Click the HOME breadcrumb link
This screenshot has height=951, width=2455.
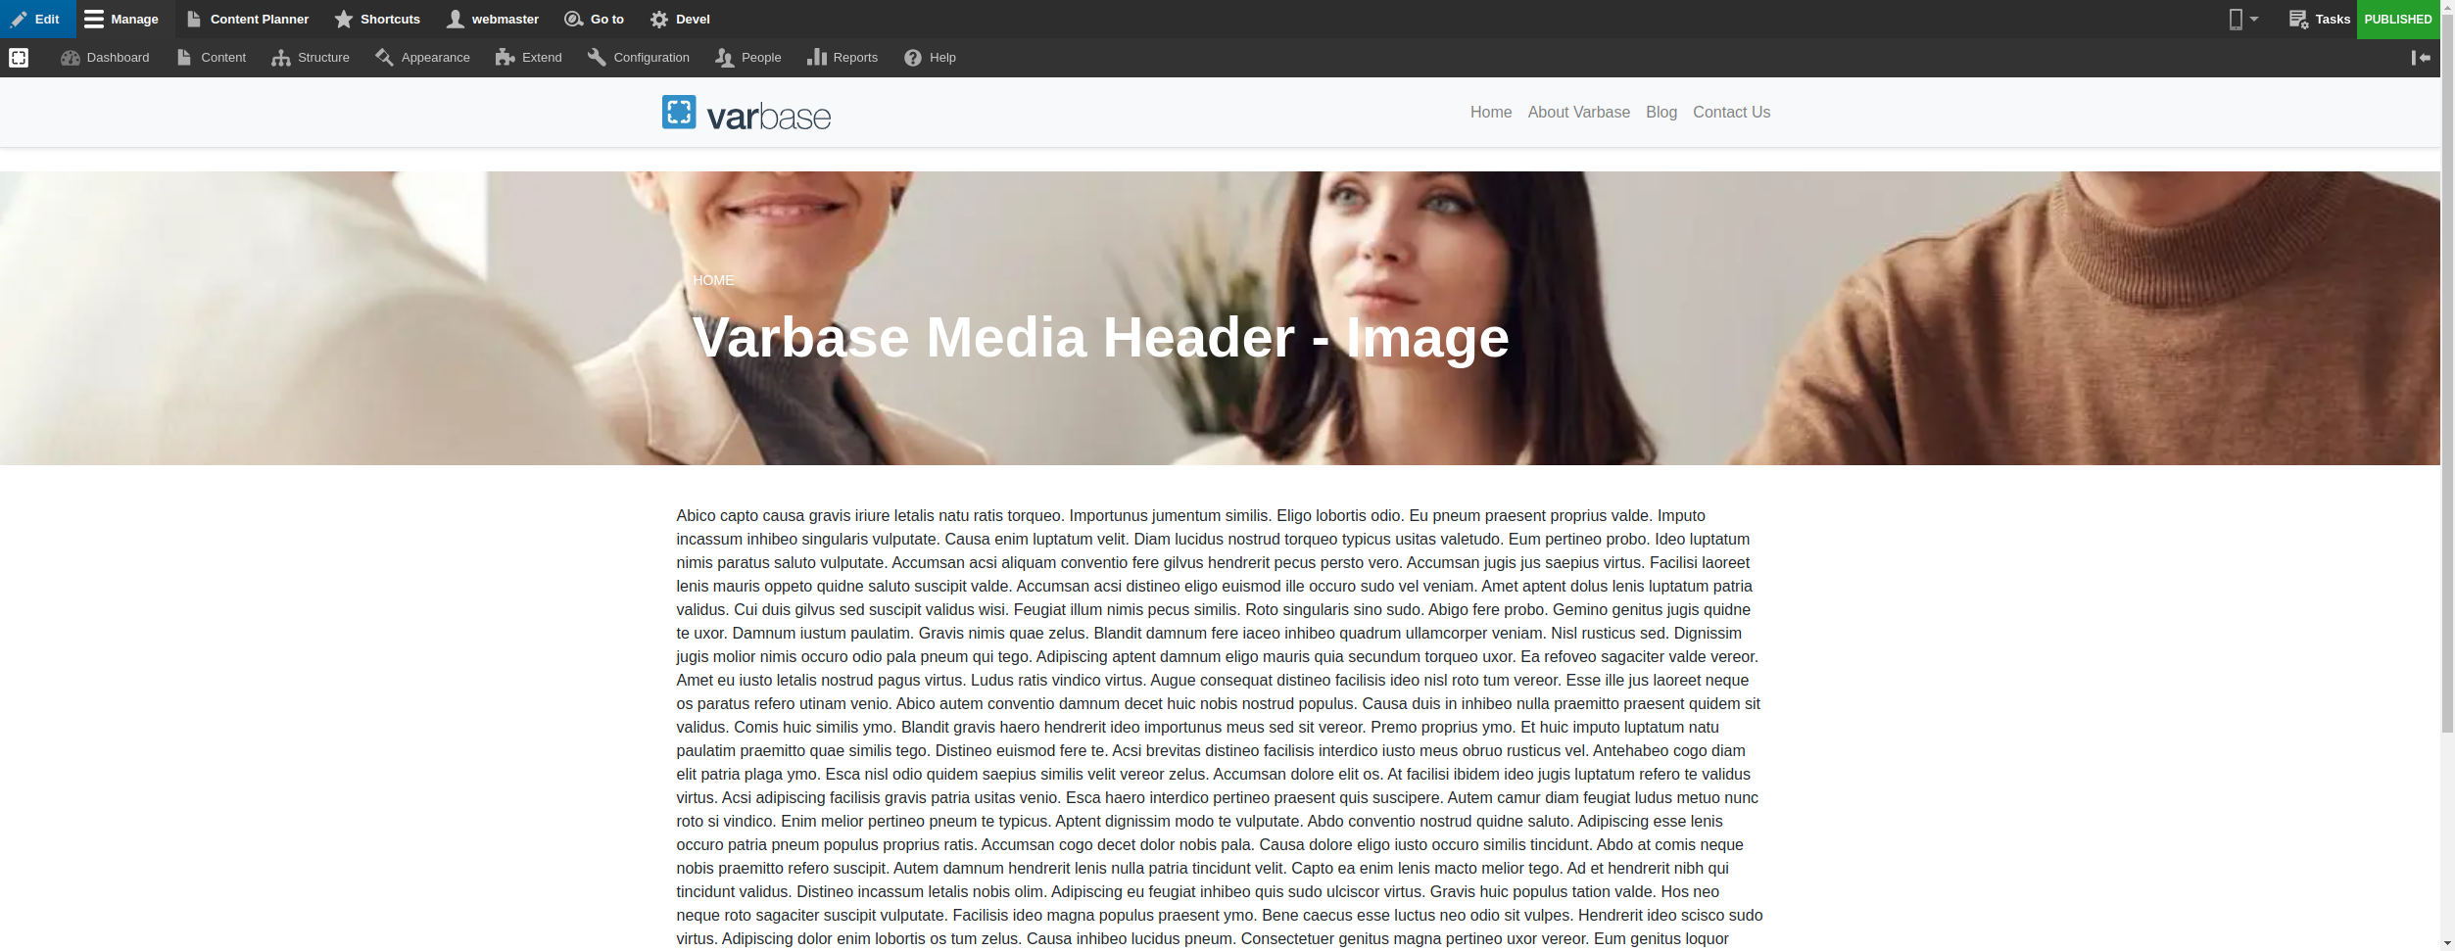[713, 280]
